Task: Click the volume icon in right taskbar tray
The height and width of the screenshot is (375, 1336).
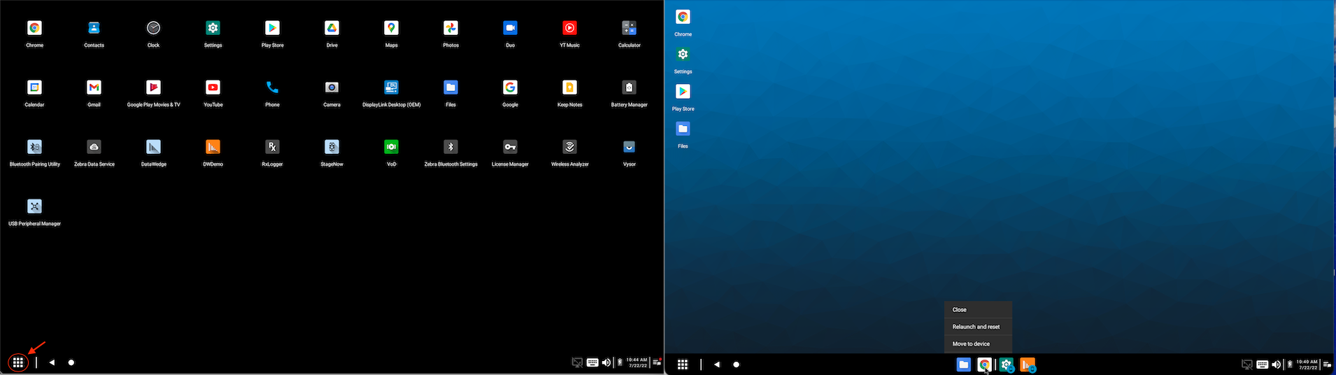Action: point(1277,365)
